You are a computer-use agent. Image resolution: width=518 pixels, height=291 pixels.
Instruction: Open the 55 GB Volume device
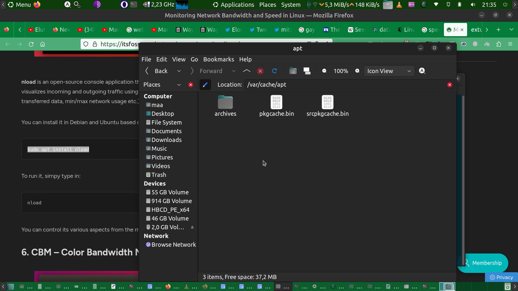pyautogui.click(x=167, y=192)
